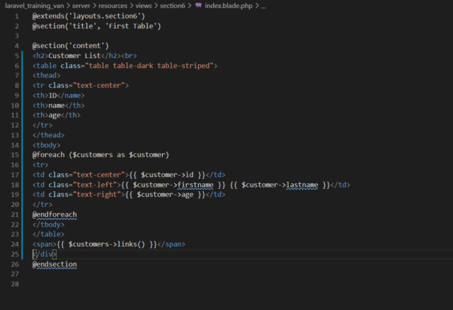The image size is (453, 310).
Task: Click the <th>name</th> line
Action: [x=59, y=105]
